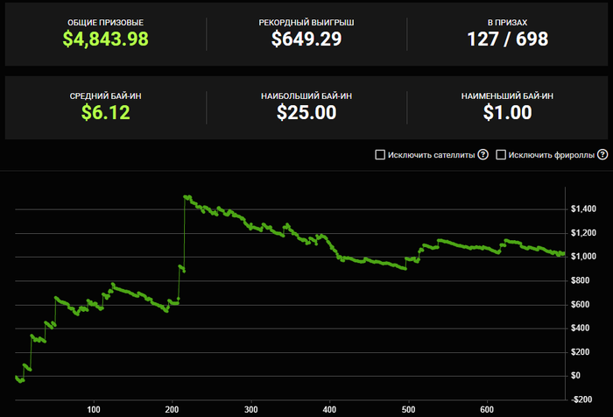Screen dimensions: 613x417
Task: Click the 200 x-axis label
Action: coord(172,410)
